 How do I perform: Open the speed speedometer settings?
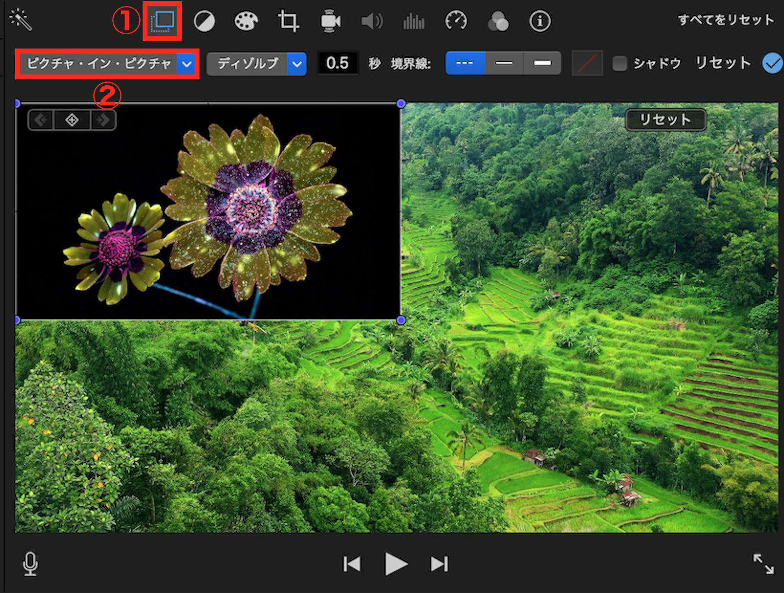456,22
